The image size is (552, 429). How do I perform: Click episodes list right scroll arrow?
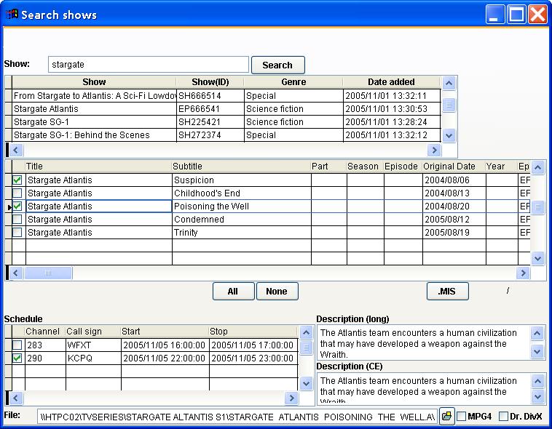(523, 273)
